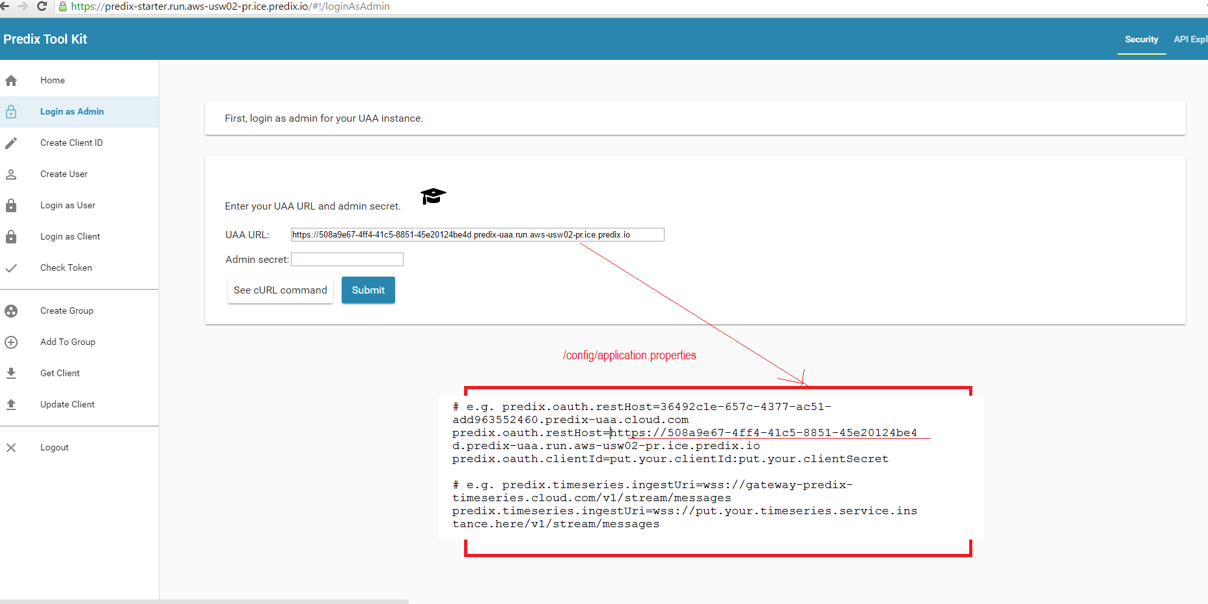Switch to the API Explorer tab
This screenshot has width=1208, height=604.
pos(1190,40)
